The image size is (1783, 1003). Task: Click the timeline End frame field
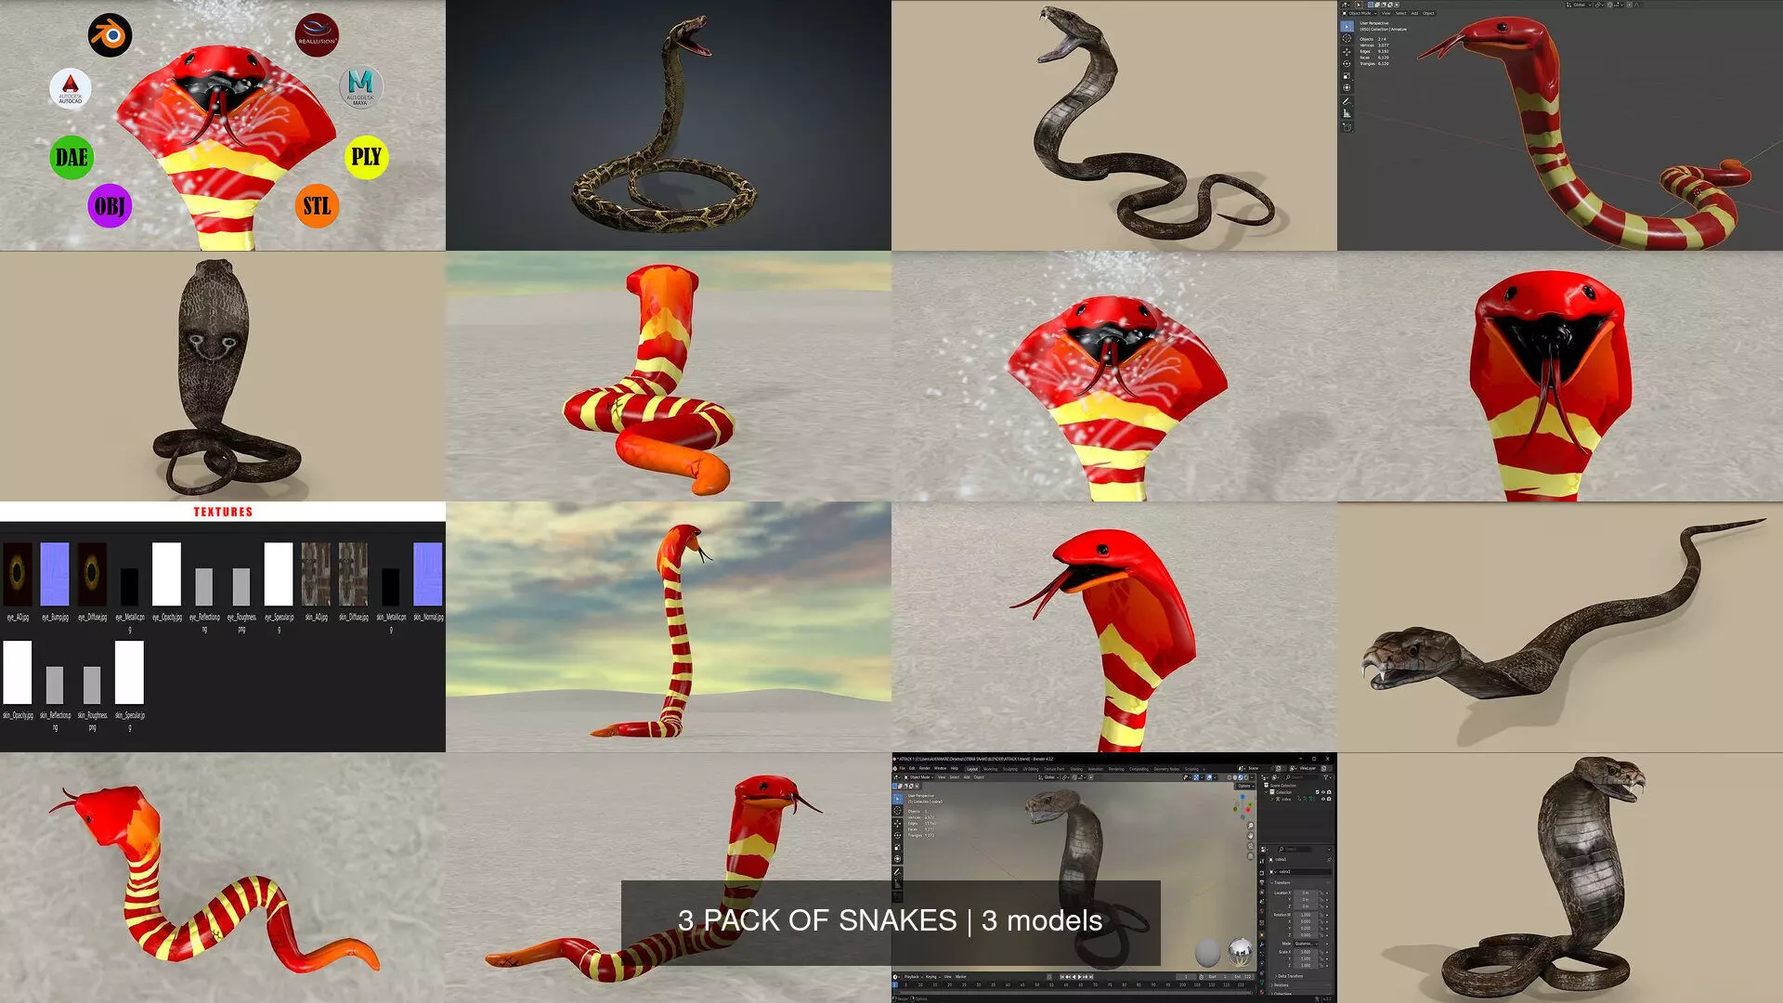(x=1243, y=977)
